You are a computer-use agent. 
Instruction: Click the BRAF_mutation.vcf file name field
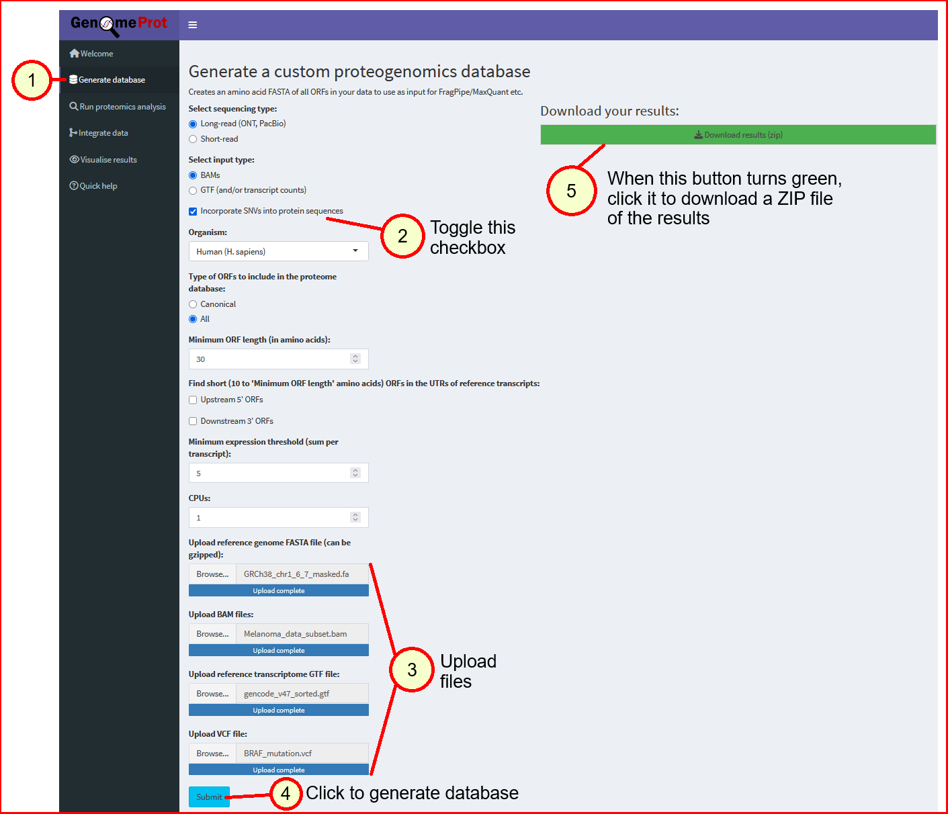pyautogui.click(x=302, y=754)
